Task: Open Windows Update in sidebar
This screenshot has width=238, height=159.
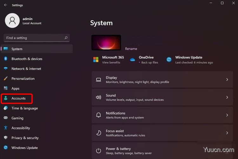Action: point(24,148)
